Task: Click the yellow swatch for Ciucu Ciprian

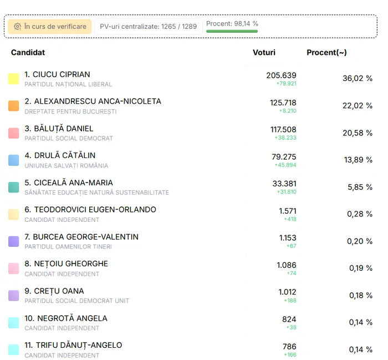Action: tap(14, 79)
